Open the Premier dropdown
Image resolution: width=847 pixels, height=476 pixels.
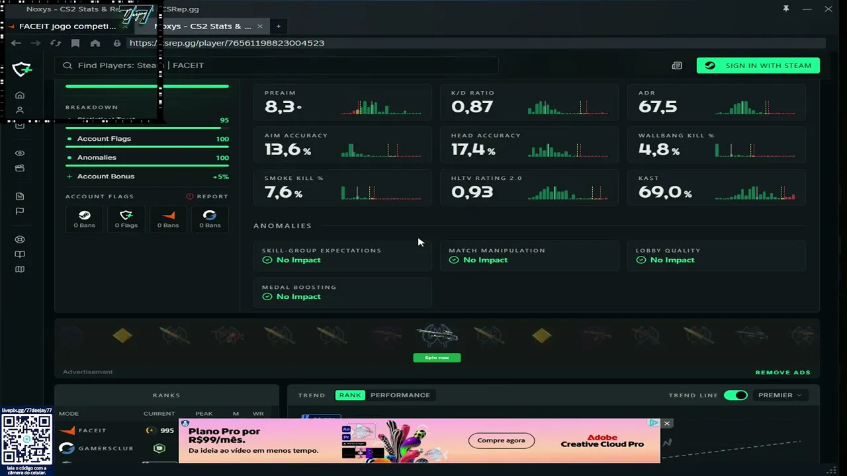tap(780, 395)
